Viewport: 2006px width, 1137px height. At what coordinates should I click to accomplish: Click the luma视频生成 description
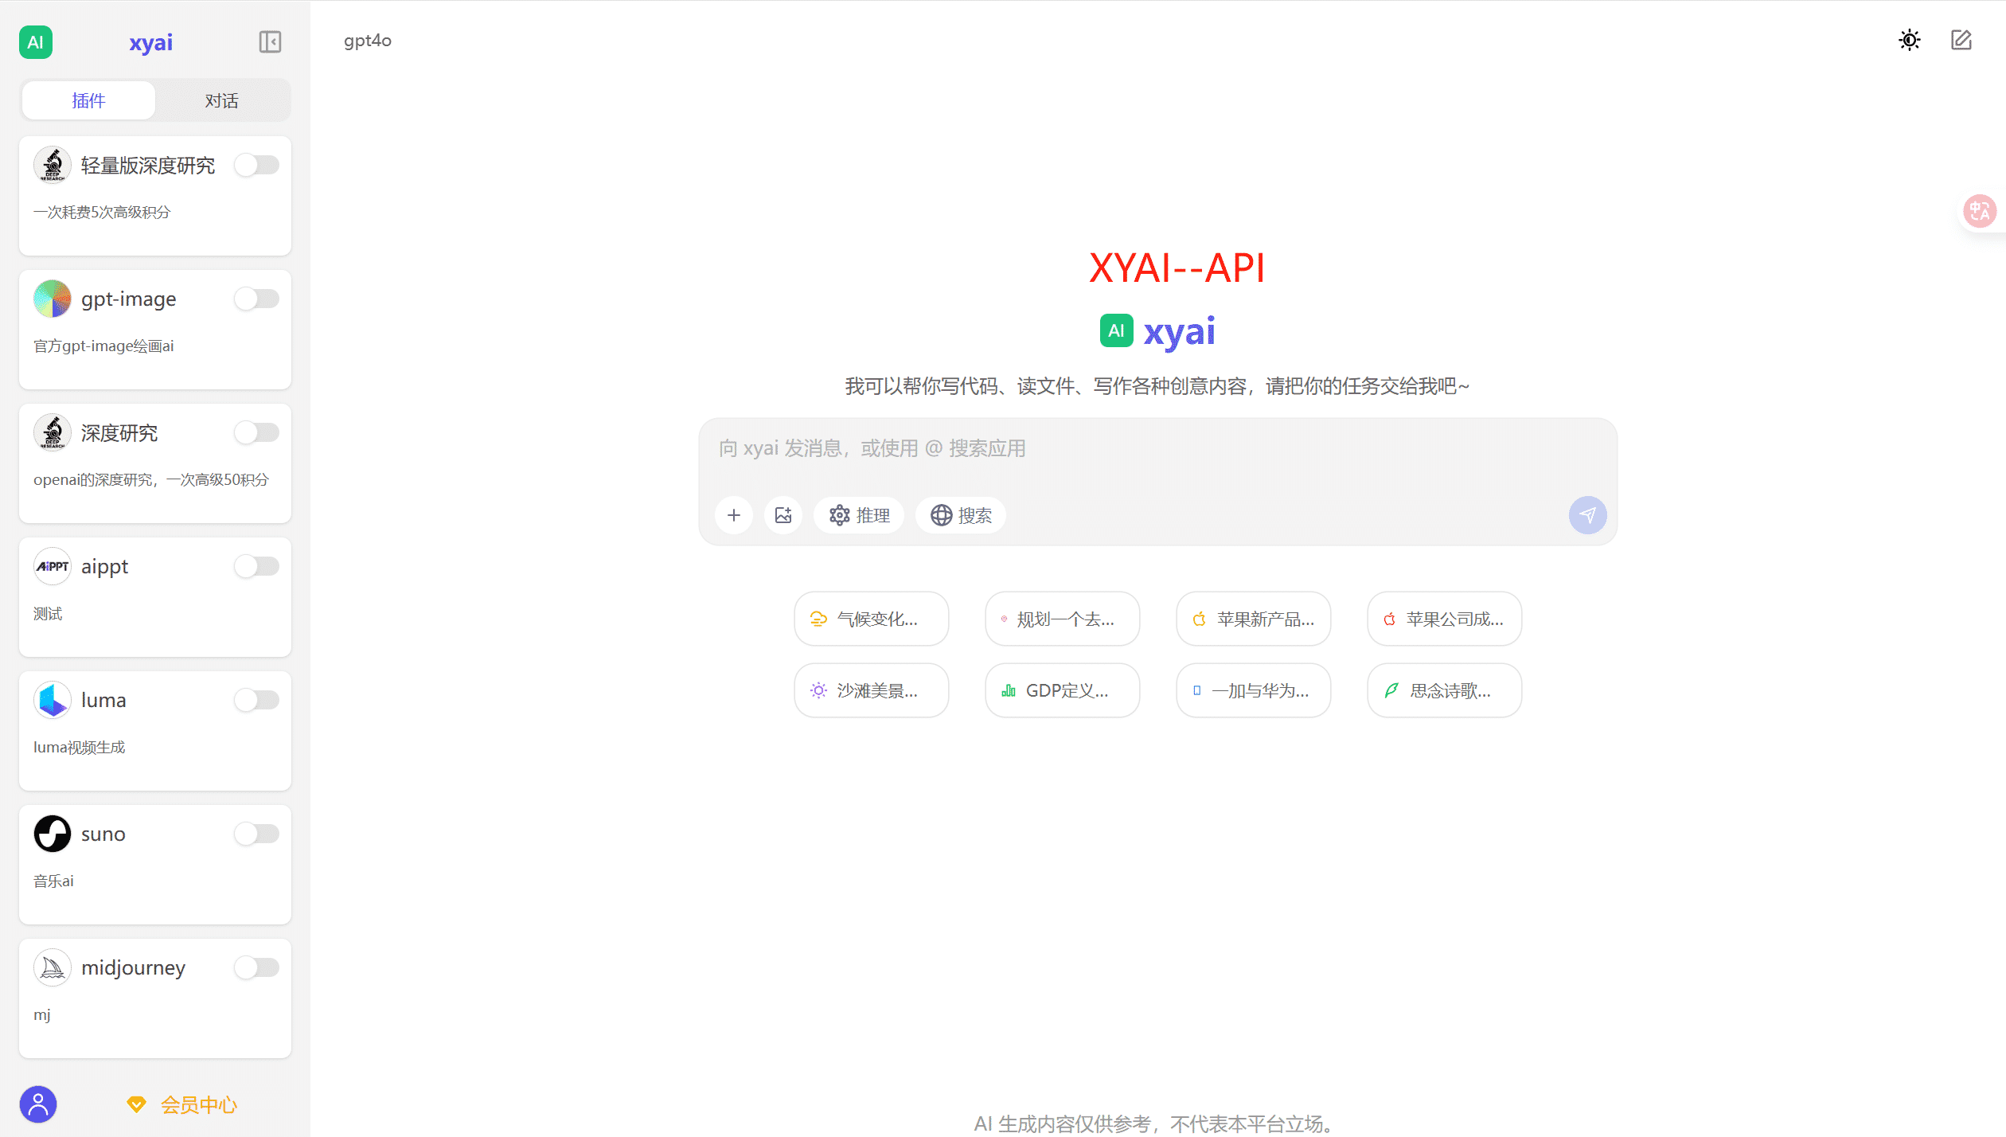tap(79, 747)
